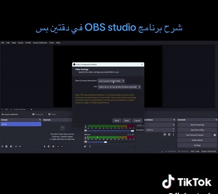Adjust the Mic/Aux volume slider

coord(105,142)
